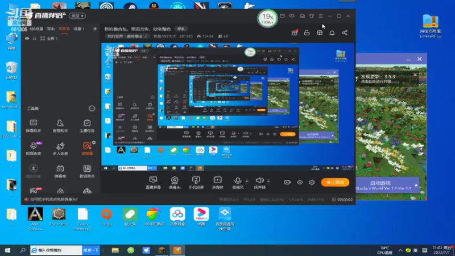Add 多媒体 multimedia source
This screenshot has width=455, height=256.
(218, 183)
